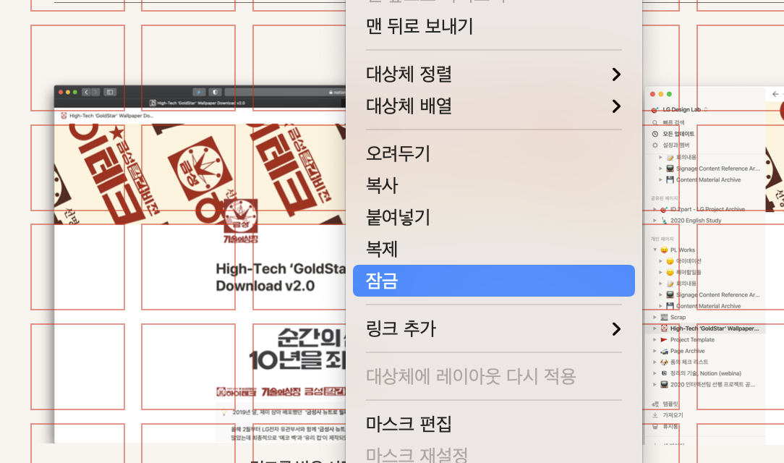Expand 아이데이션 under PL Works
The width and height of the screenshot is (784, 463).
[660, 261]
